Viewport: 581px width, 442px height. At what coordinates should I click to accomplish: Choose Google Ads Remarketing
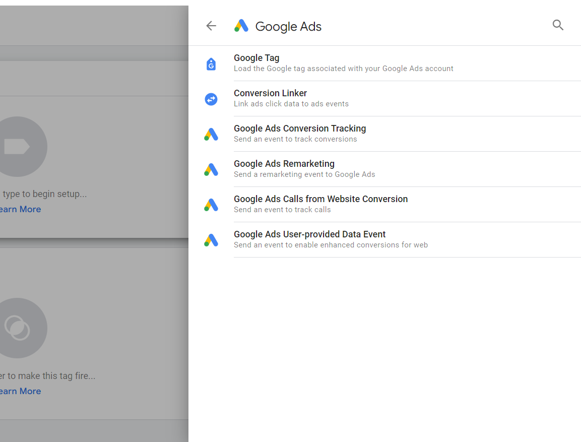point(384,169)
